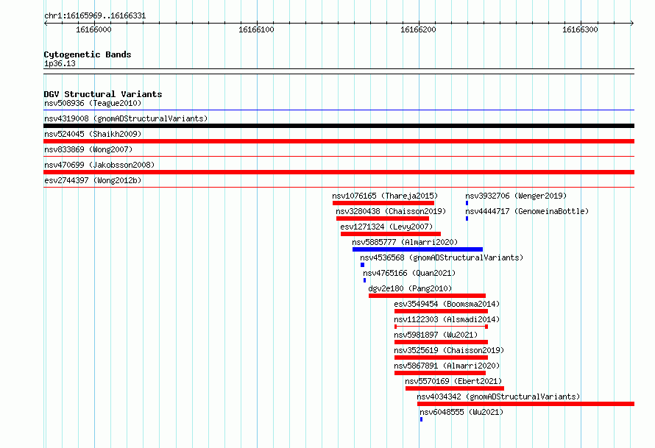This screenshot has height=448, width=655.
Task: Select the red esv3549454 feature bar
Action: pyautogui.click(x=441, y=311)
